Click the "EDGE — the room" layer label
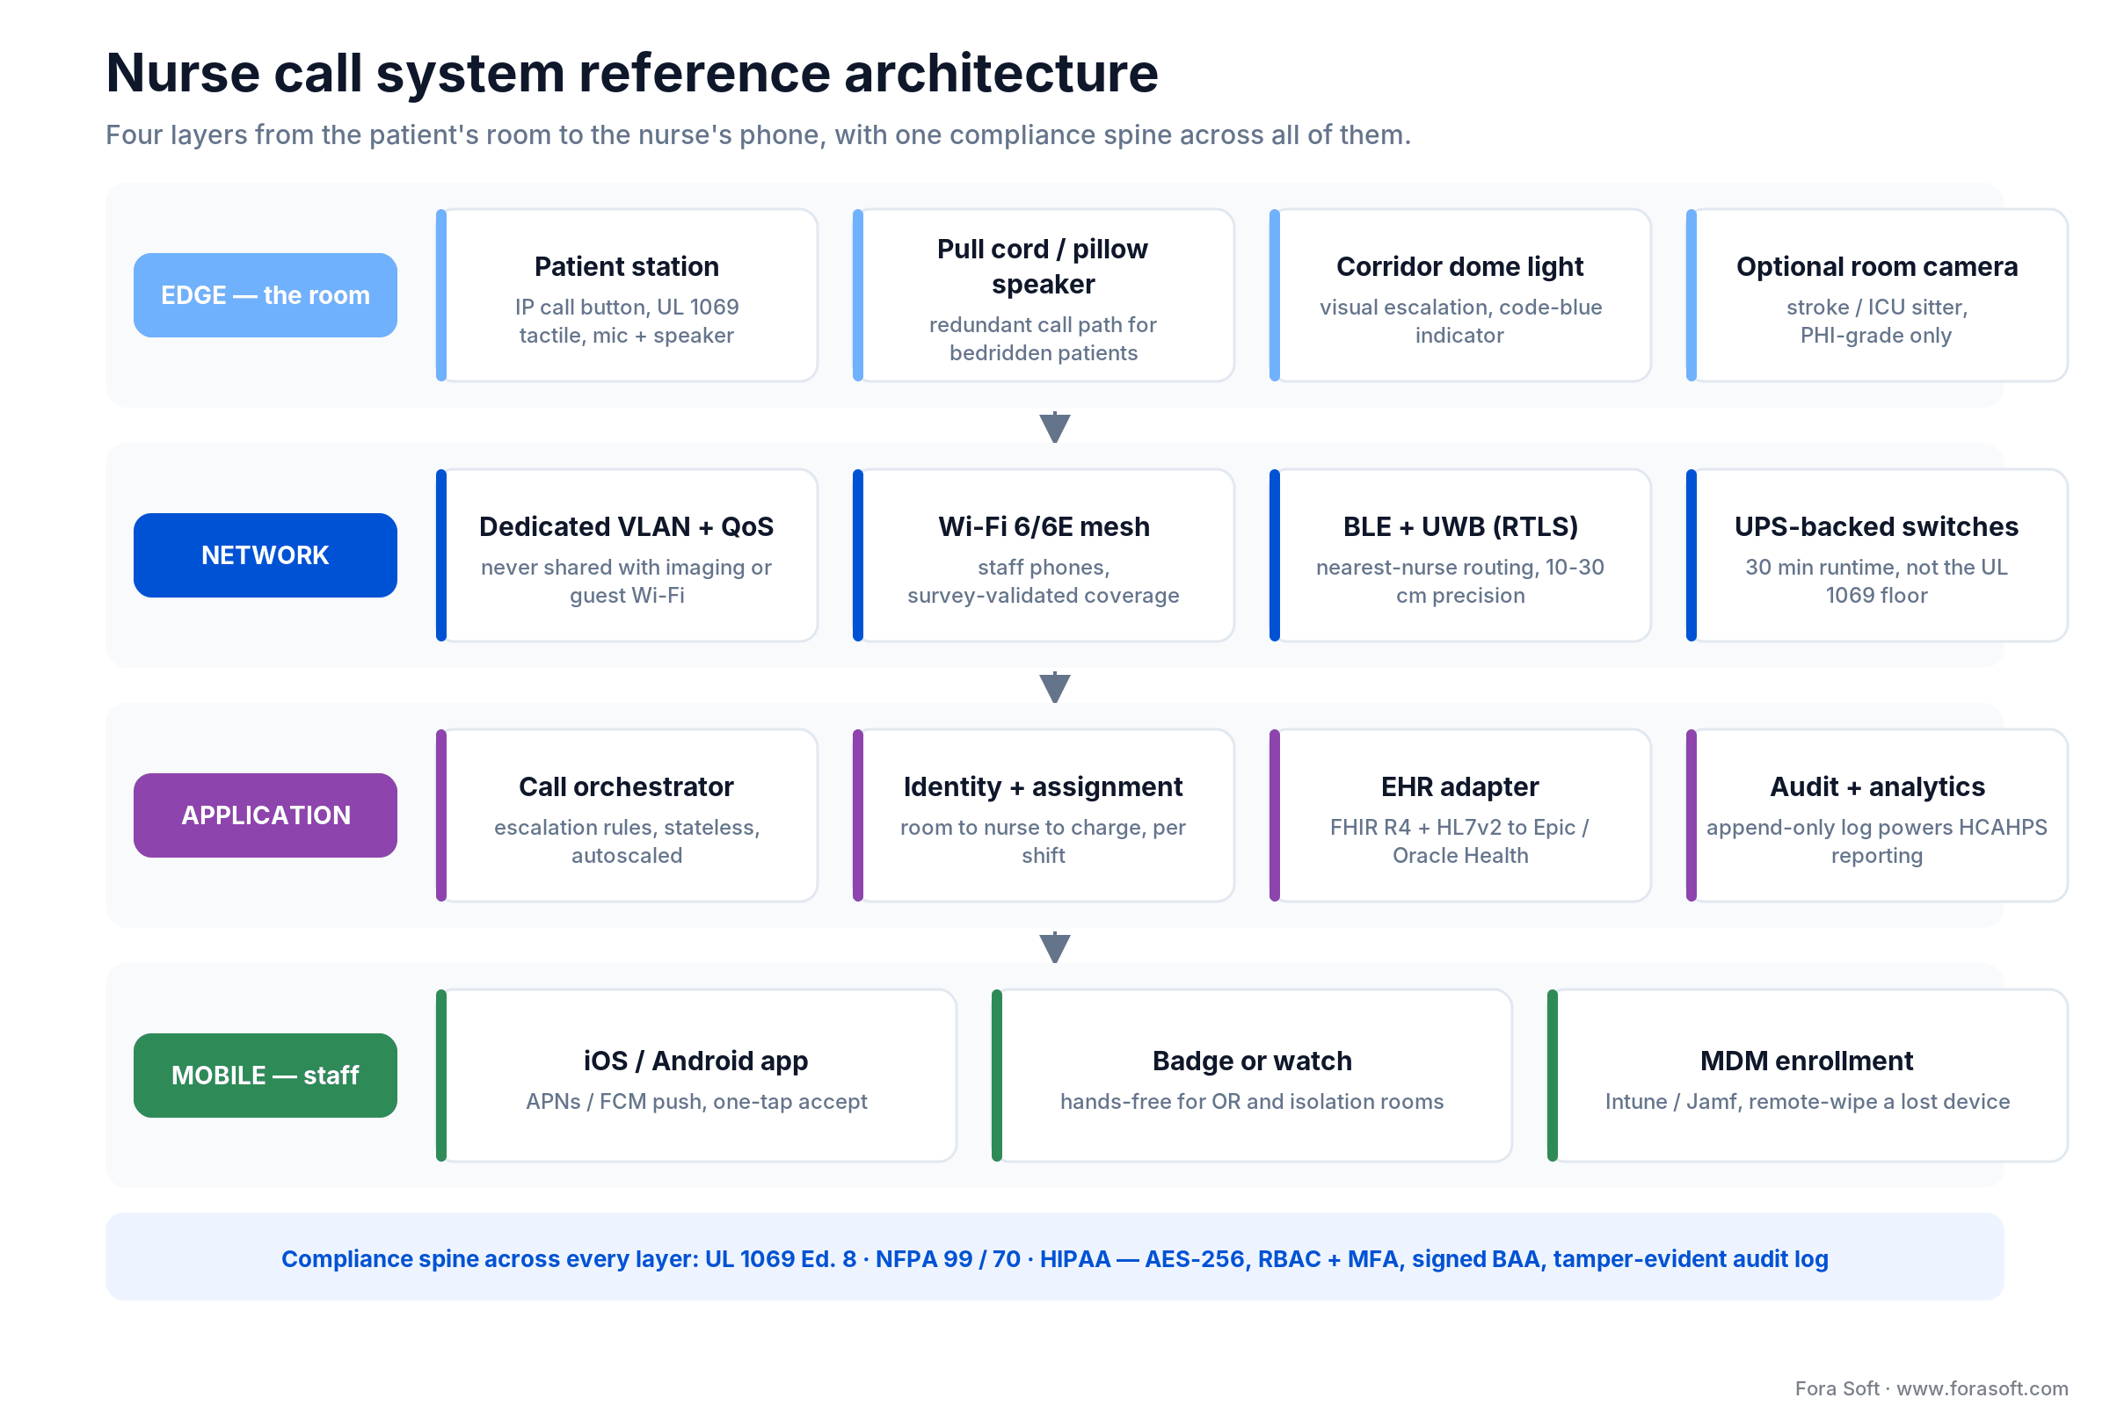This screenshot has height=1427, width=2110. [266, 295]
